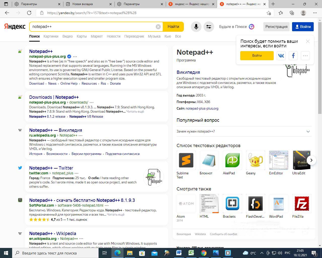Open more login options with ellipsis button
Screen dimensions: 322x258
point(305,56)
